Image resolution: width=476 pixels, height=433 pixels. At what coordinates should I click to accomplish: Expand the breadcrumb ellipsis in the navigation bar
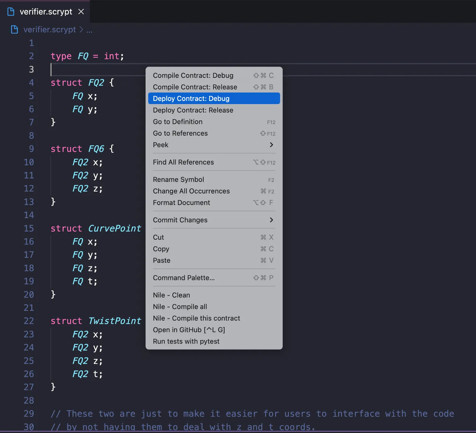89,31
